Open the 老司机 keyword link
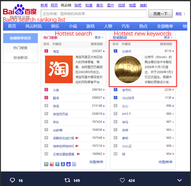The image size is (191, 186). [127, 90]
